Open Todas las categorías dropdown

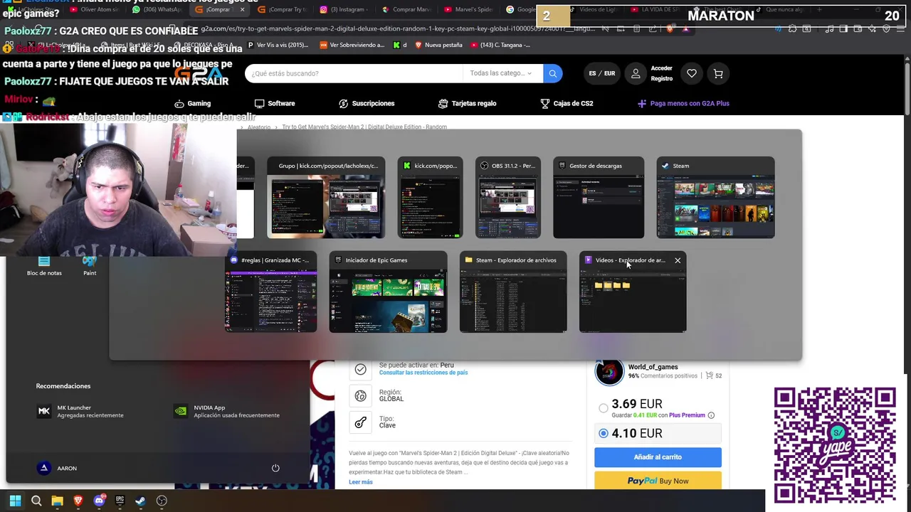pyautogui.click(x=501, y=73)
